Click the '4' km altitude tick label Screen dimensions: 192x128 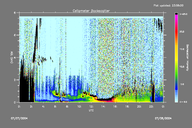(15, 57)
